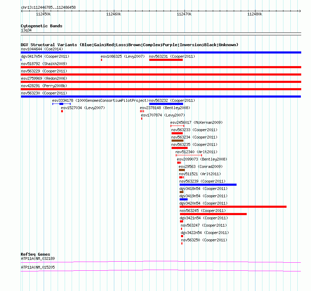
Task: Click the 13q34 cytogenetic band label
Action: (26, 30)
